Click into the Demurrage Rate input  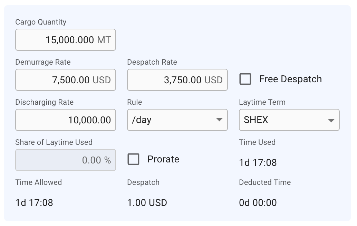pyautogui.click(x=66, y=80)
